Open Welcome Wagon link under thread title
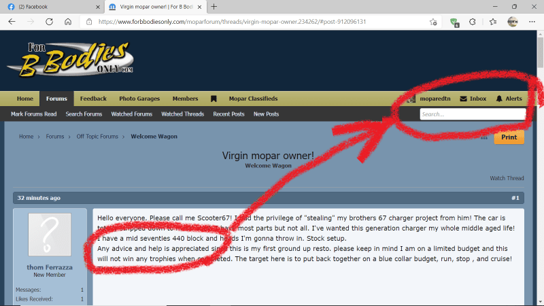544x306 pixels. point(268,166)
